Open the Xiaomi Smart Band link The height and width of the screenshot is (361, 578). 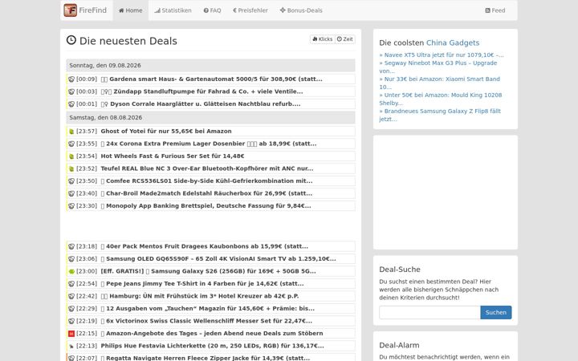tap(439, 83)
